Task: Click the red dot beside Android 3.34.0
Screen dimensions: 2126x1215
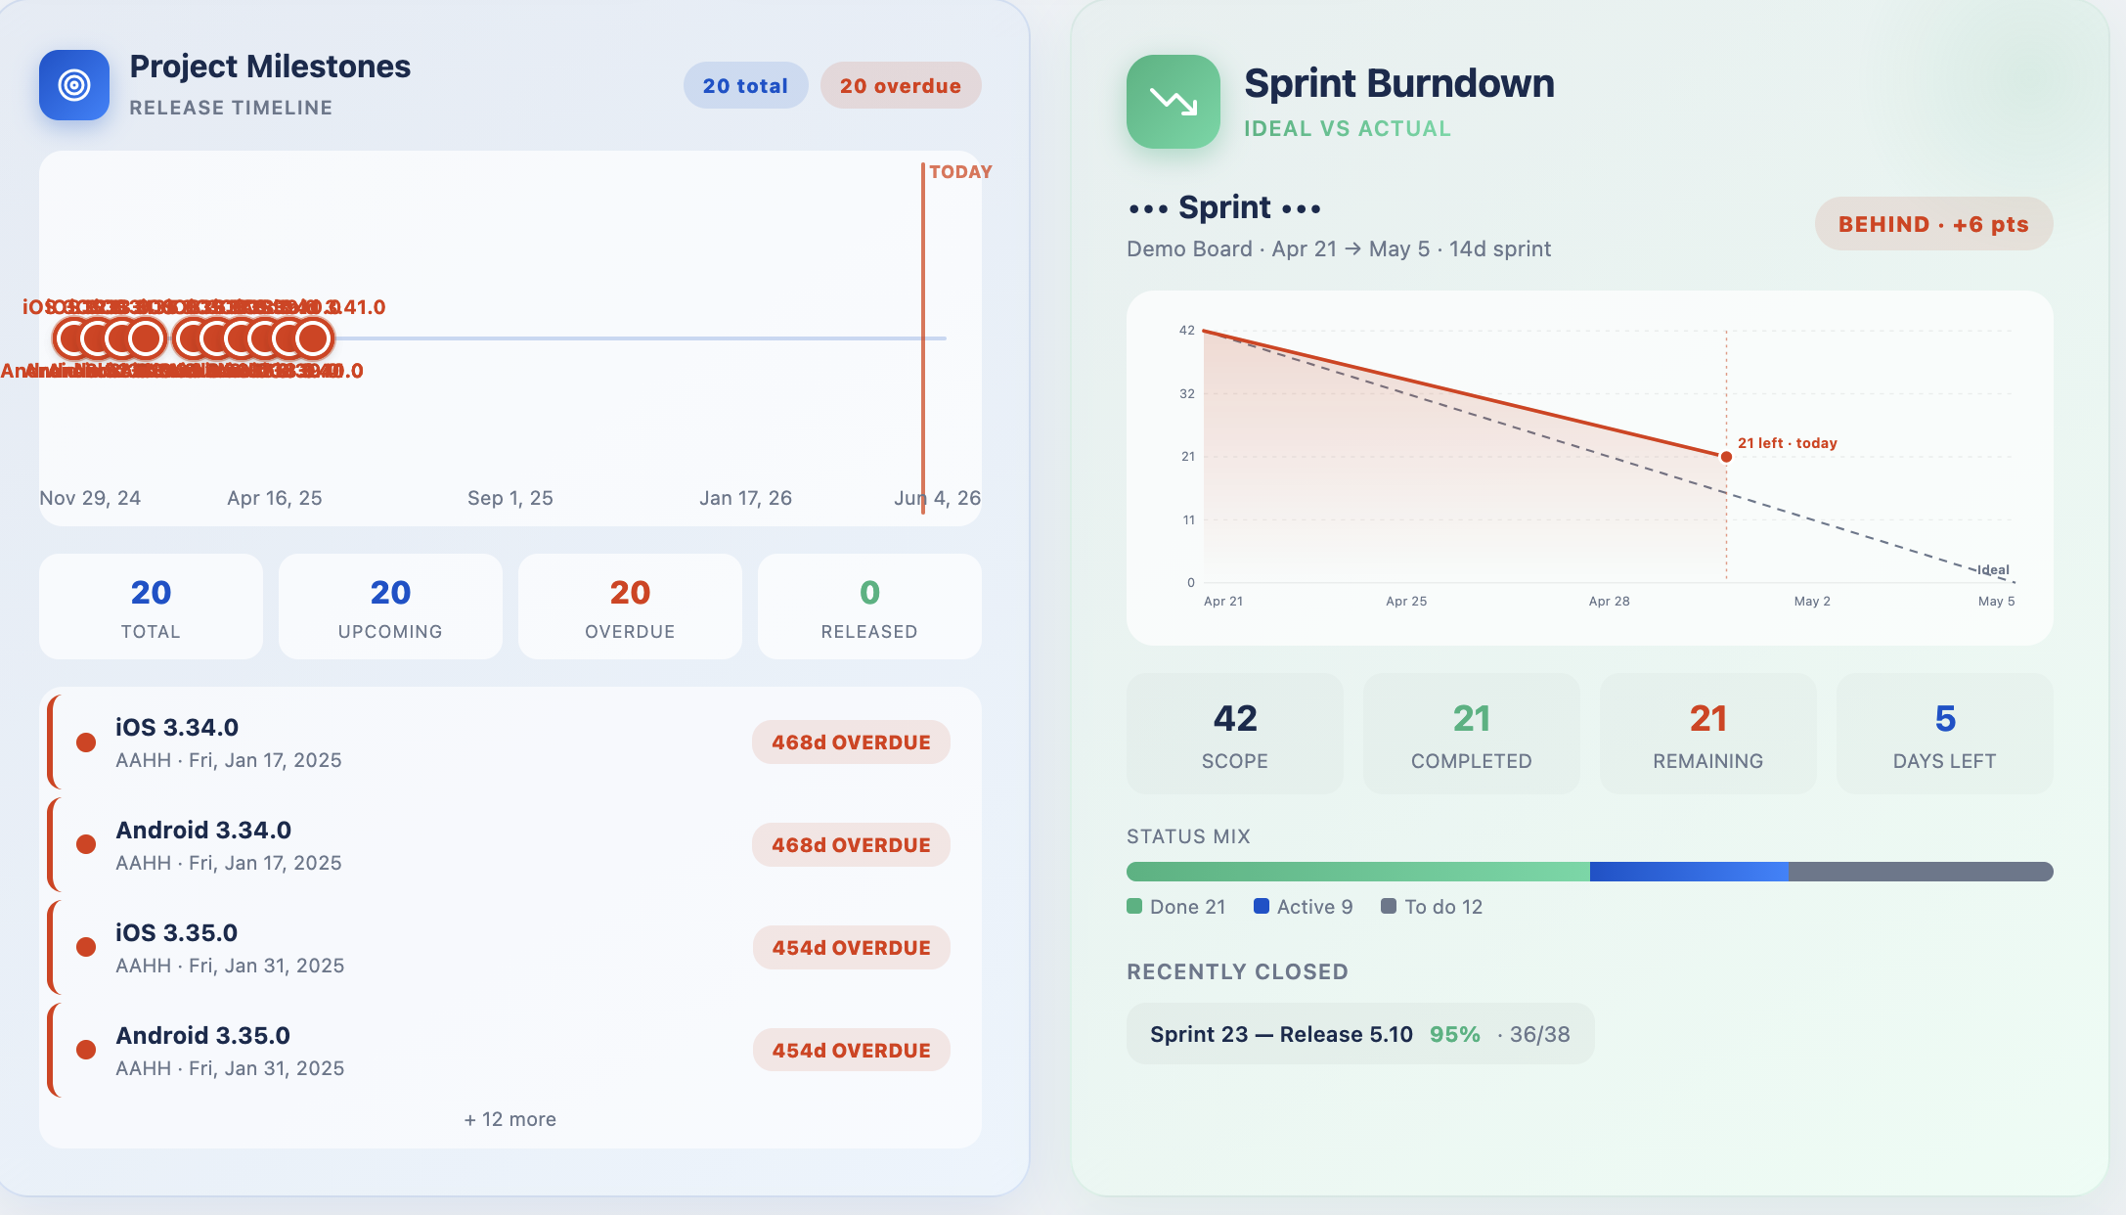Action: 86,844
